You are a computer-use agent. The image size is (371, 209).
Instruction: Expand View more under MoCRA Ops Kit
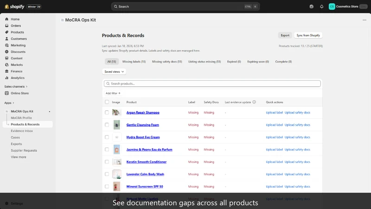point(19,157)
